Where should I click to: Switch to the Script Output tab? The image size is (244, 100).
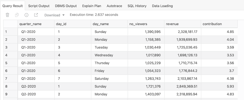(39, 6)
